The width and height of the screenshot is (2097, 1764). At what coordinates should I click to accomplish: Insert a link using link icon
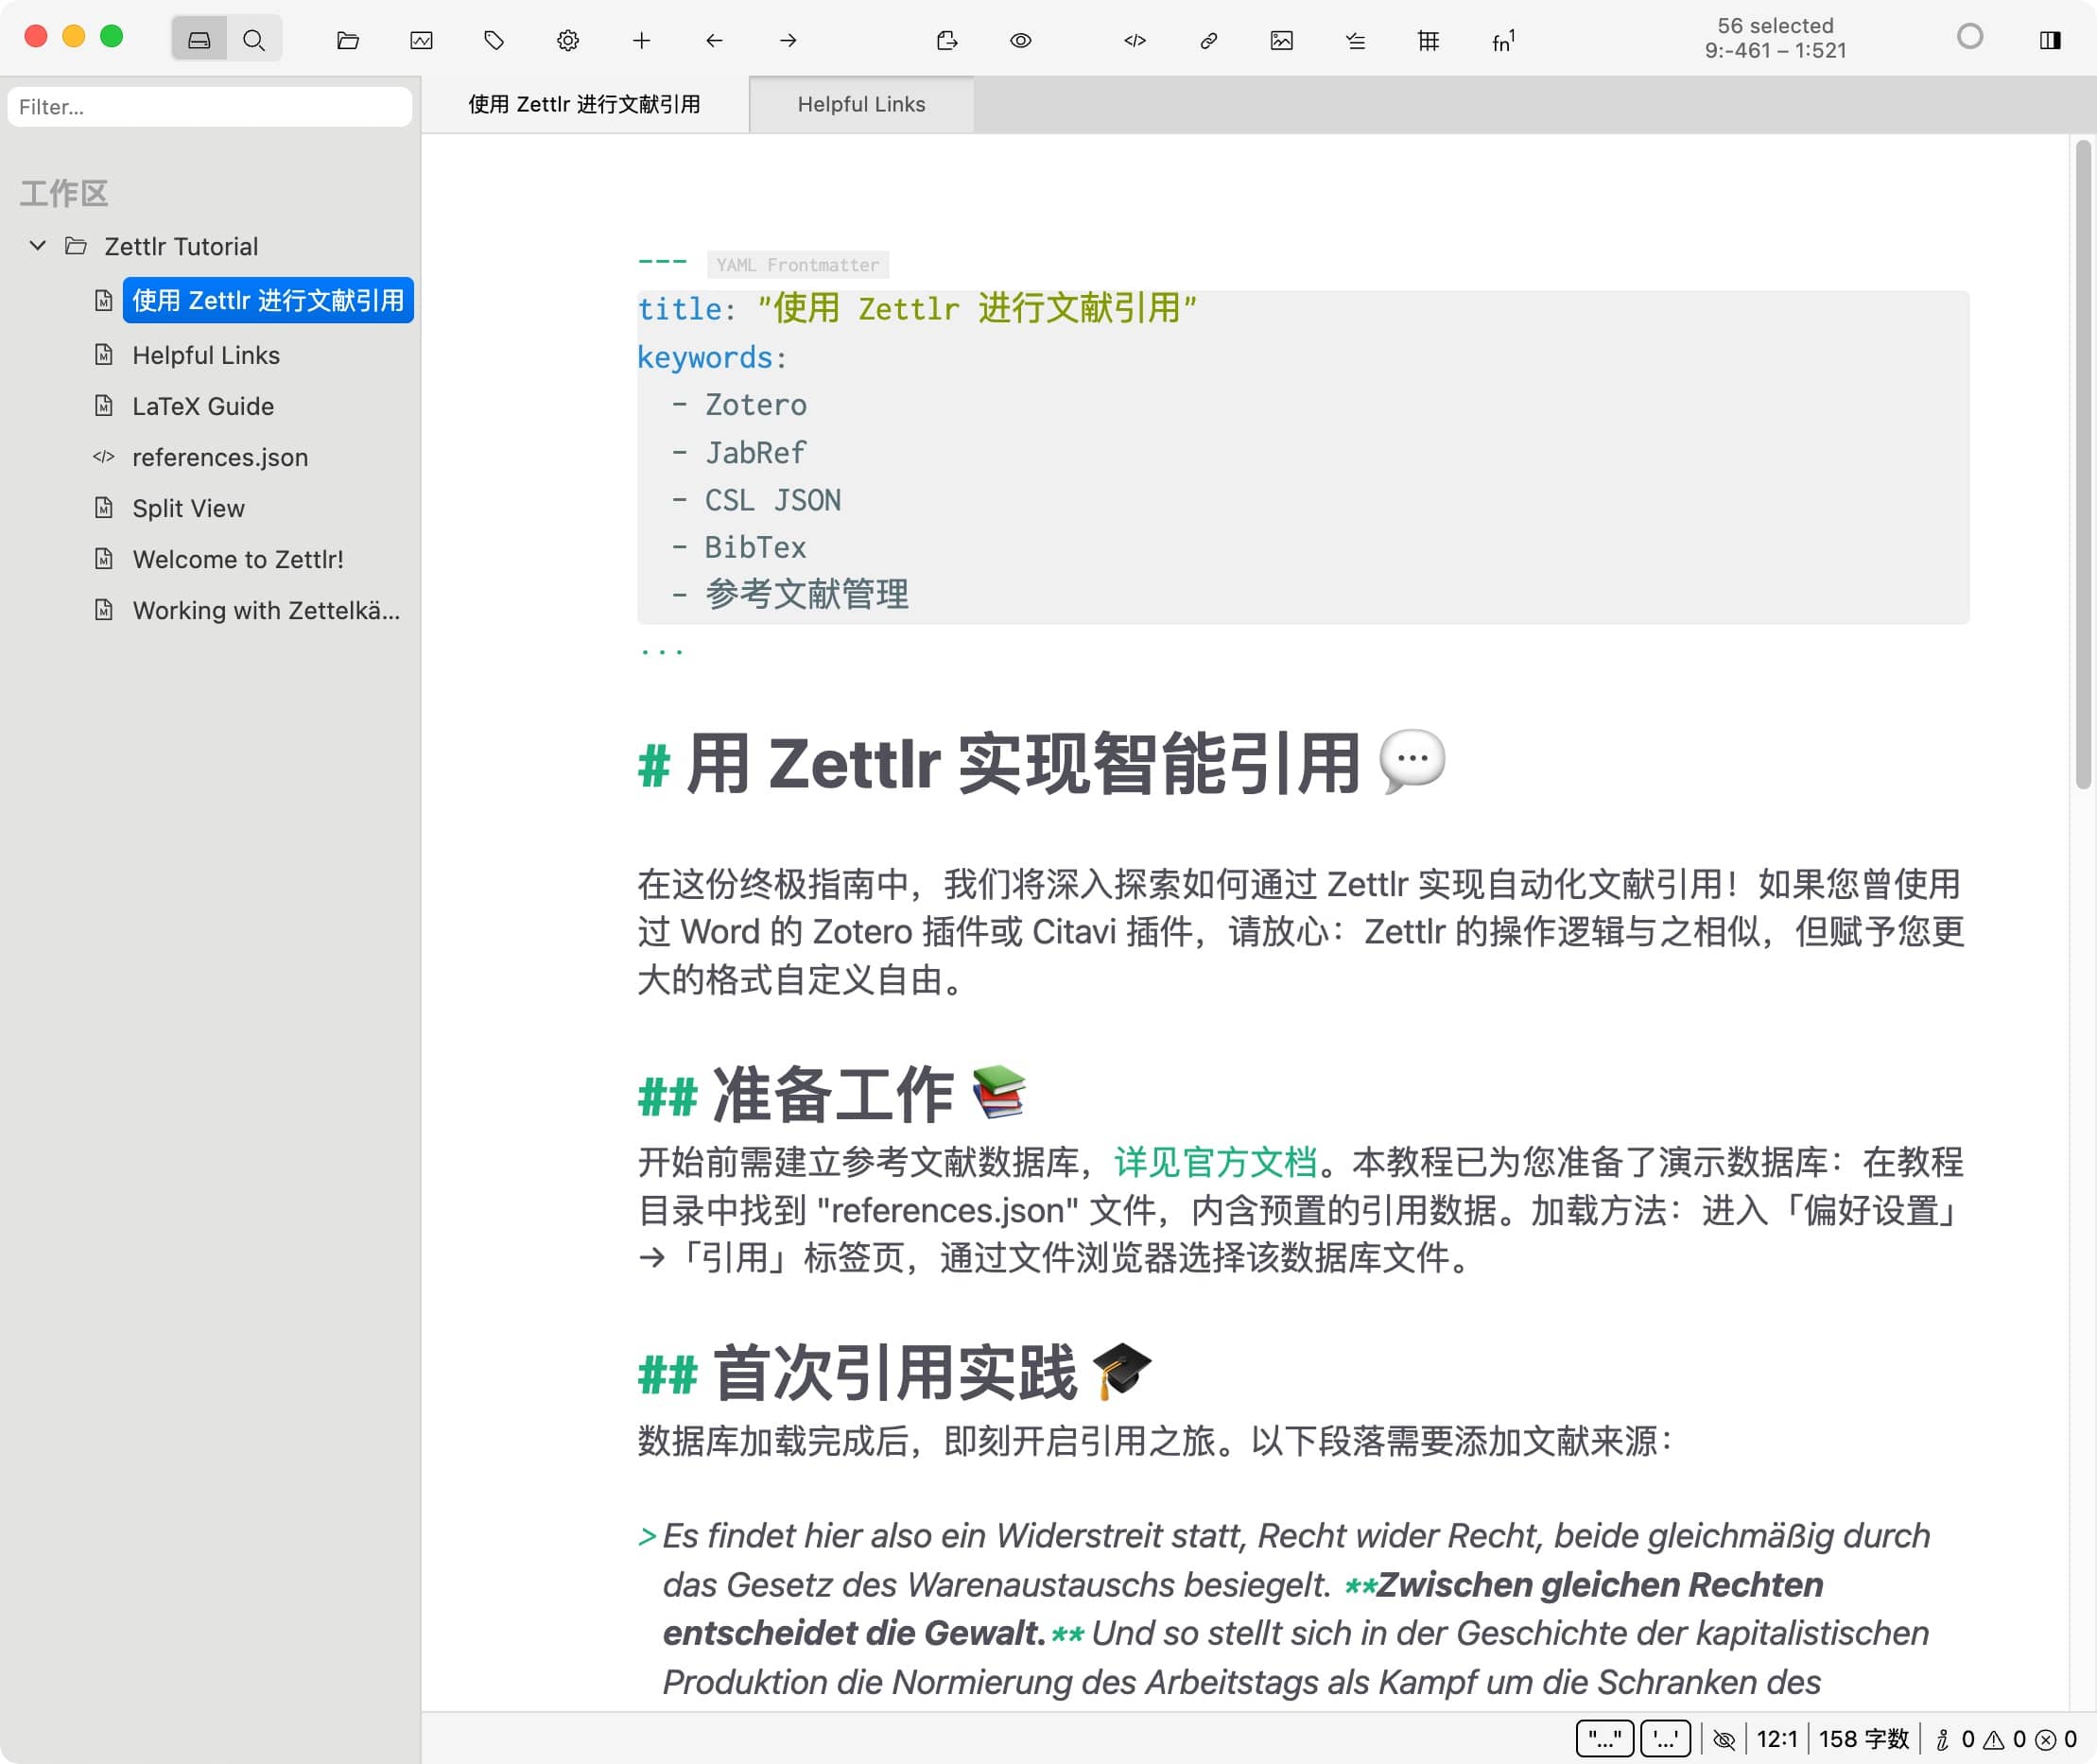[x=1208, y=40]
